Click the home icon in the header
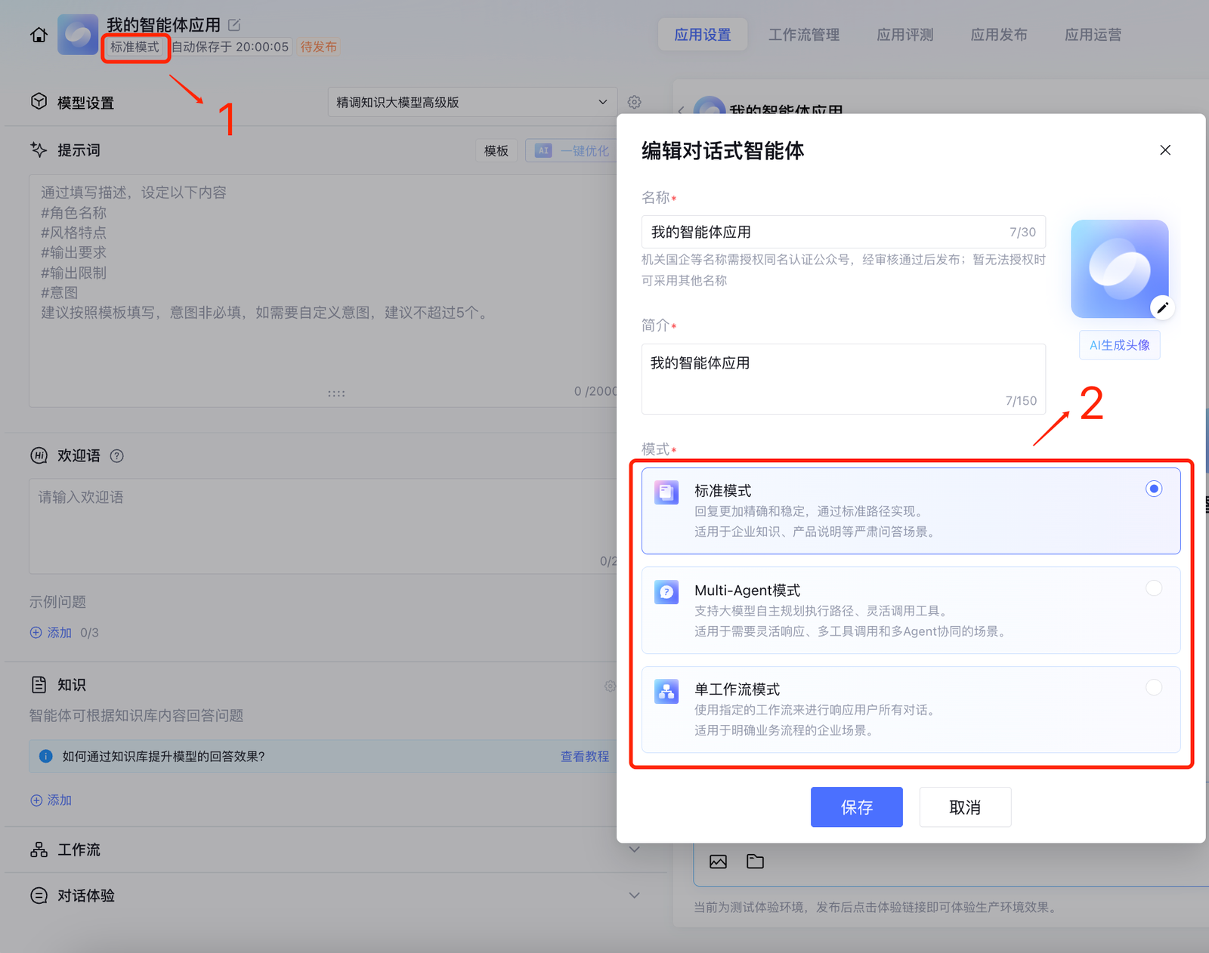 [39, 35]
